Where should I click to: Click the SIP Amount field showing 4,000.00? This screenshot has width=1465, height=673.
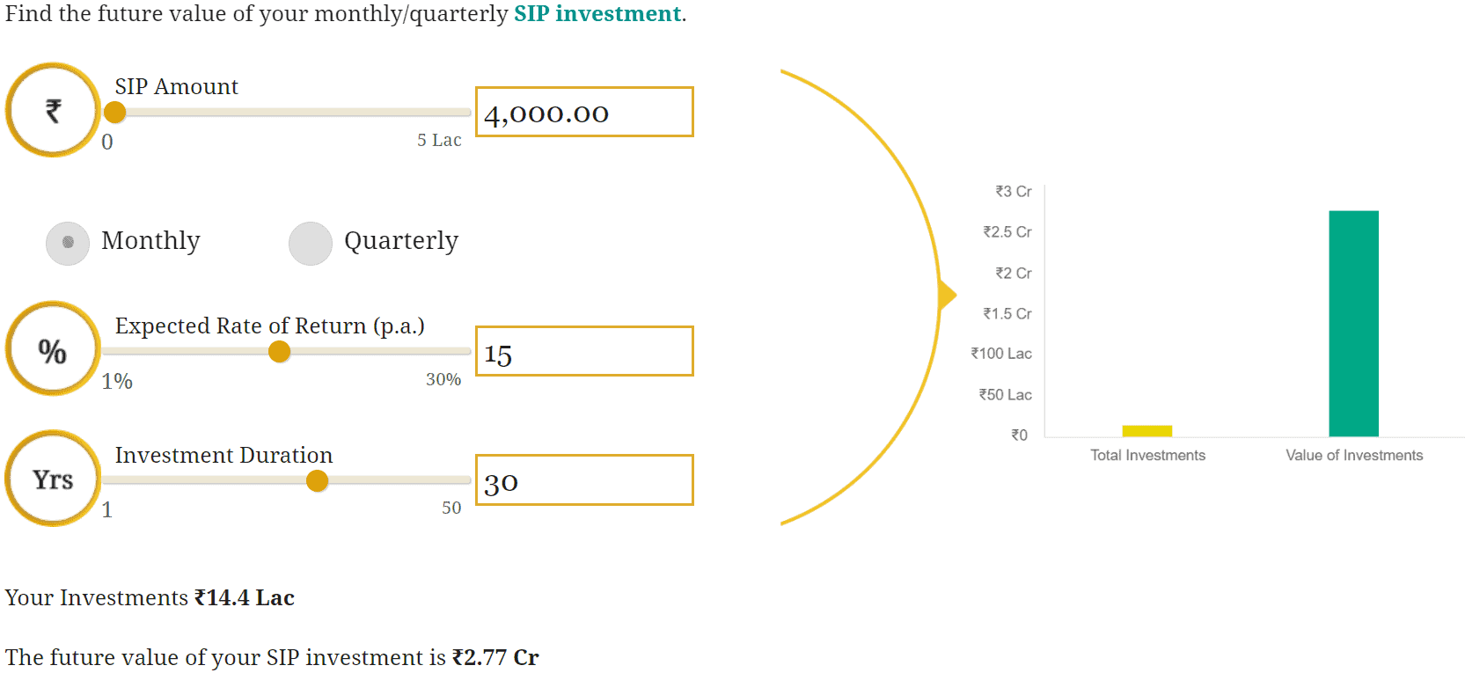[584, 112]
